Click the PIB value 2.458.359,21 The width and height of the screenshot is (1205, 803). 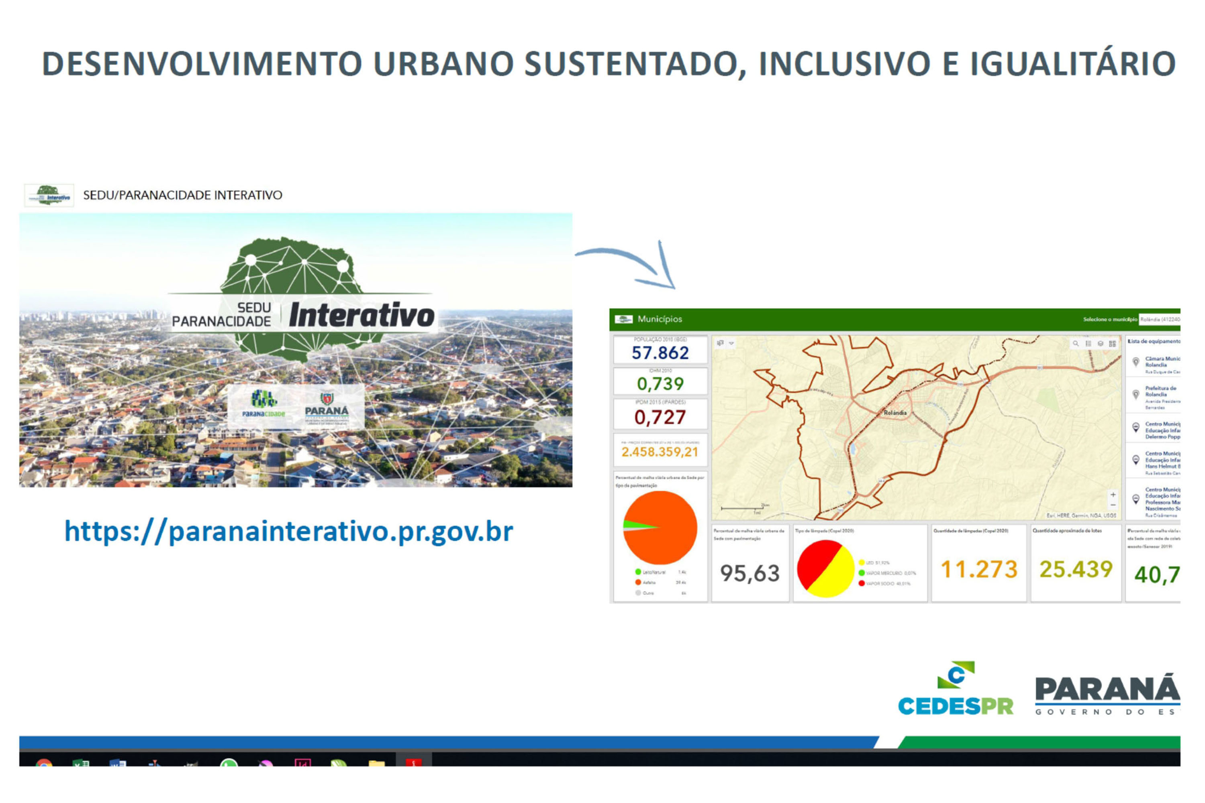click(660, 452)
